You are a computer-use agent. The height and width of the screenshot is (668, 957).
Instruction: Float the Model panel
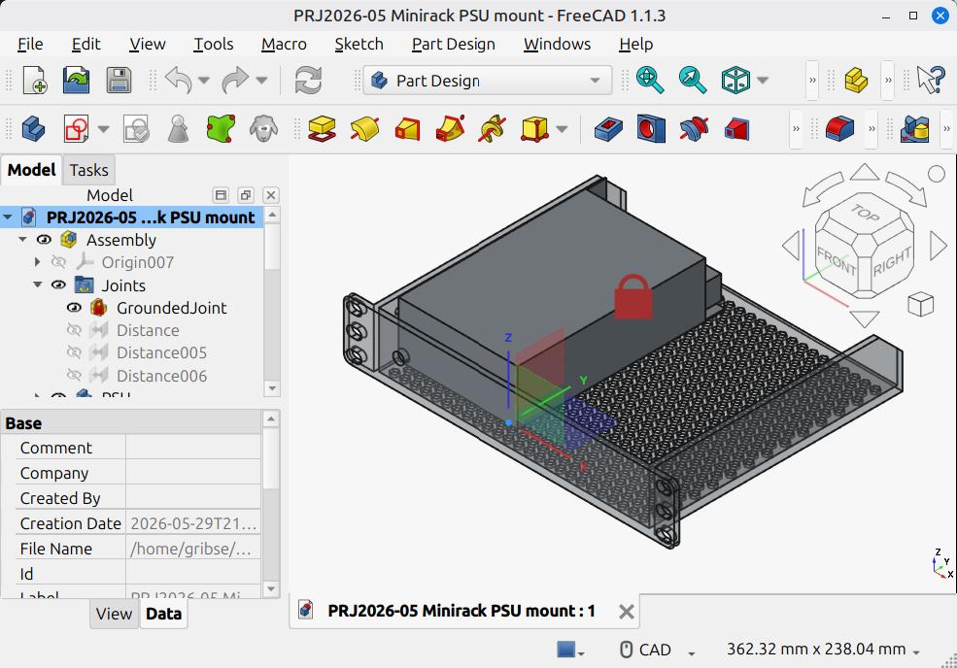point(246,195)
